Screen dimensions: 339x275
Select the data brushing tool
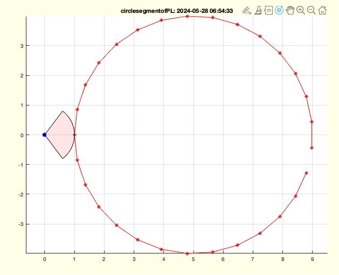tap(258, 10)
